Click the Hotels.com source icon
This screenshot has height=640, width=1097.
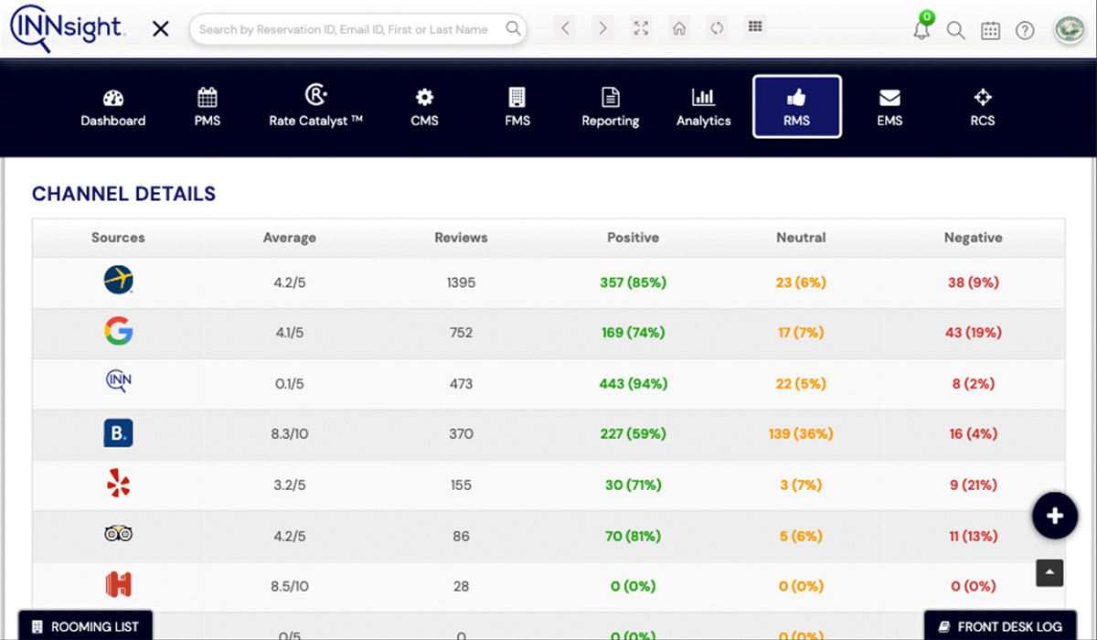(x=119, y=585)
